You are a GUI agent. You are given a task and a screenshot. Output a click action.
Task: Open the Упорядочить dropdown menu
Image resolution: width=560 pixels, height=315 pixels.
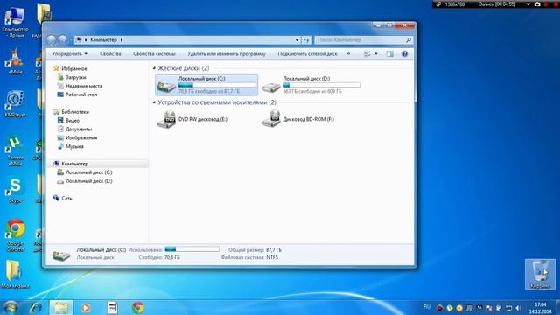pyautogui.click(x=70, y=54)
